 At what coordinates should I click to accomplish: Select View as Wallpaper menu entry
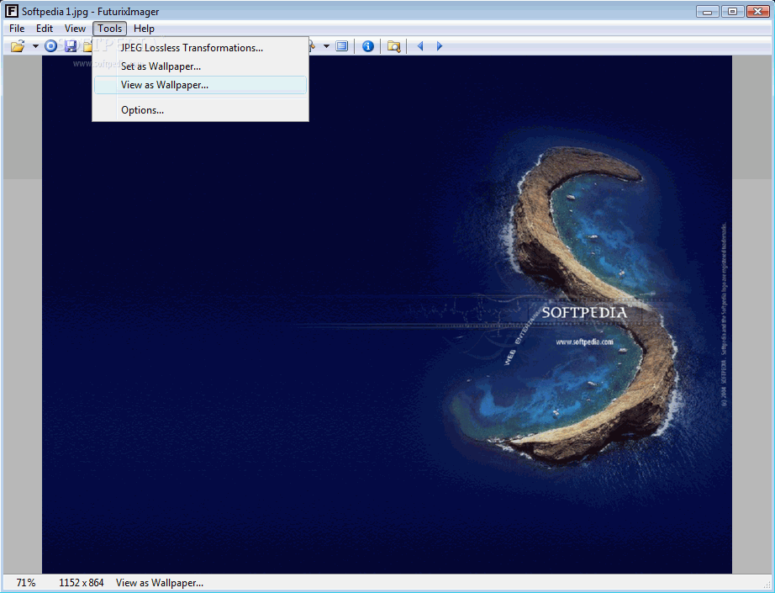click(200, 85)
